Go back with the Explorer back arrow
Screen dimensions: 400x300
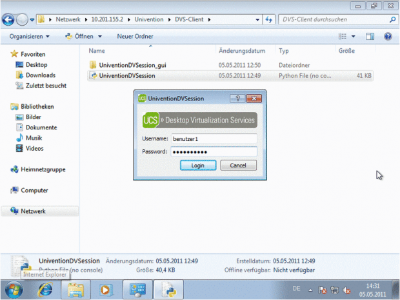coord(8,19)
